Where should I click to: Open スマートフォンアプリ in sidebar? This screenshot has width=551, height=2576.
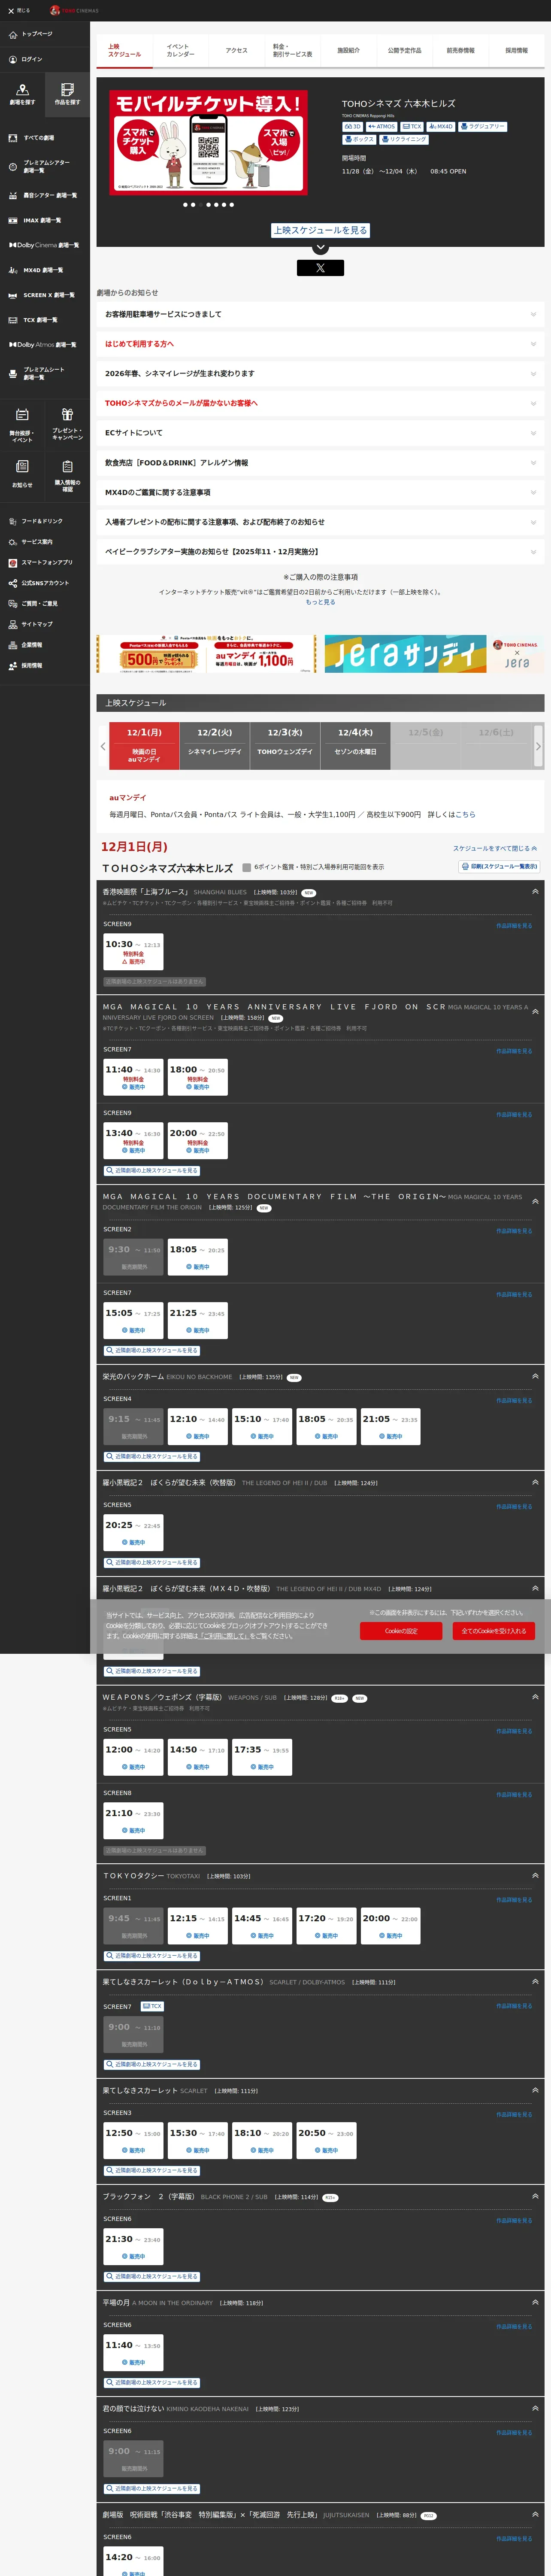click(x=41, y=563)
